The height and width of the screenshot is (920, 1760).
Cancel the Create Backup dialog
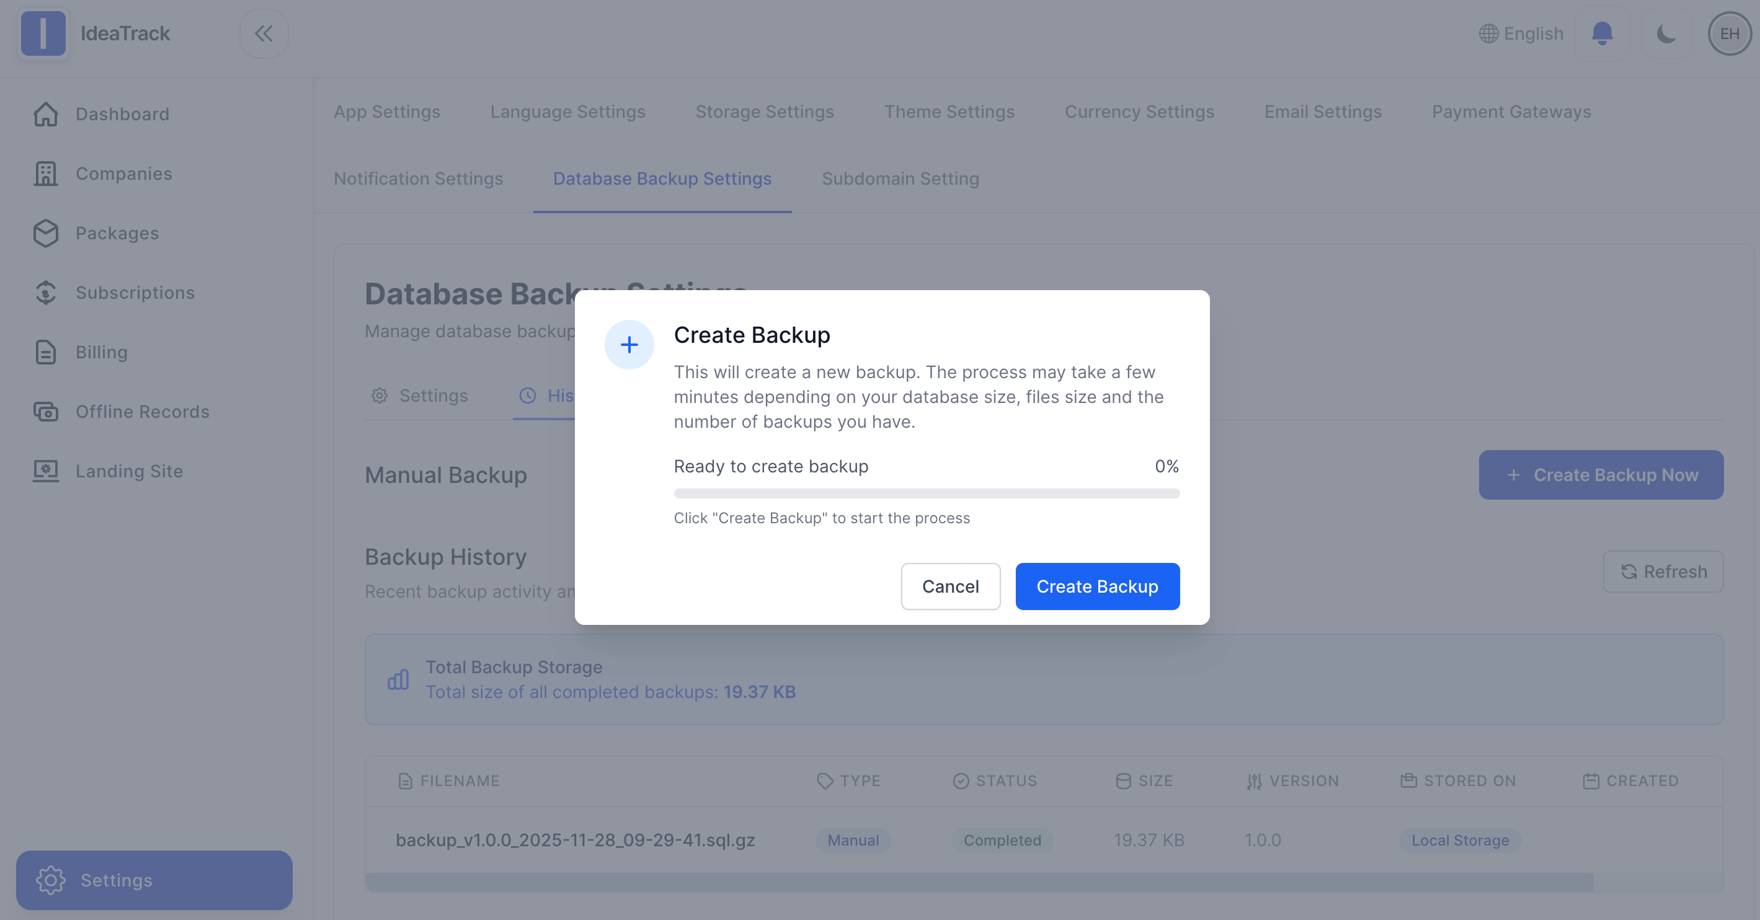[x=949, y=586]
